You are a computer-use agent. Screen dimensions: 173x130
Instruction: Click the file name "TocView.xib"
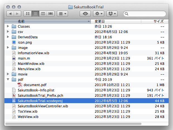click(x=28, y=112)
